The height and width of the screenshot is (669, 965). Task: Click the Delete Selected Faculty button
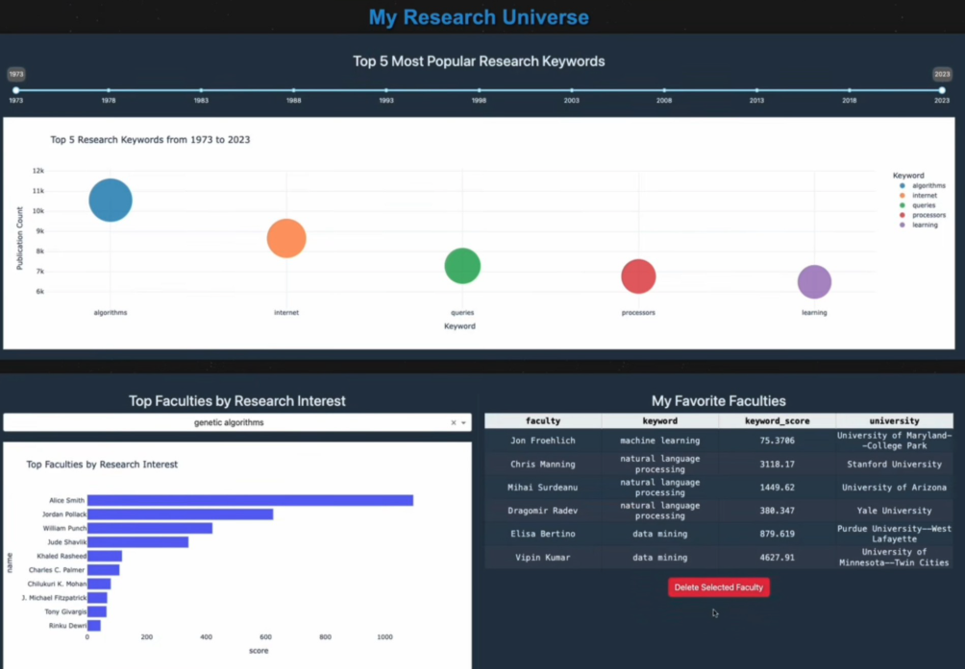718,587
